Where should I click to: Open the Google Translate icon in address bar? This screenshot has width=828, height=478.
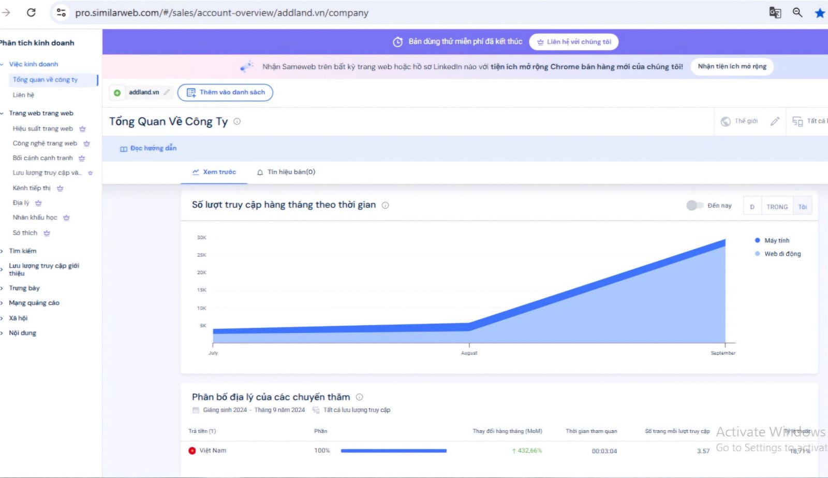(x=775, y=12)
